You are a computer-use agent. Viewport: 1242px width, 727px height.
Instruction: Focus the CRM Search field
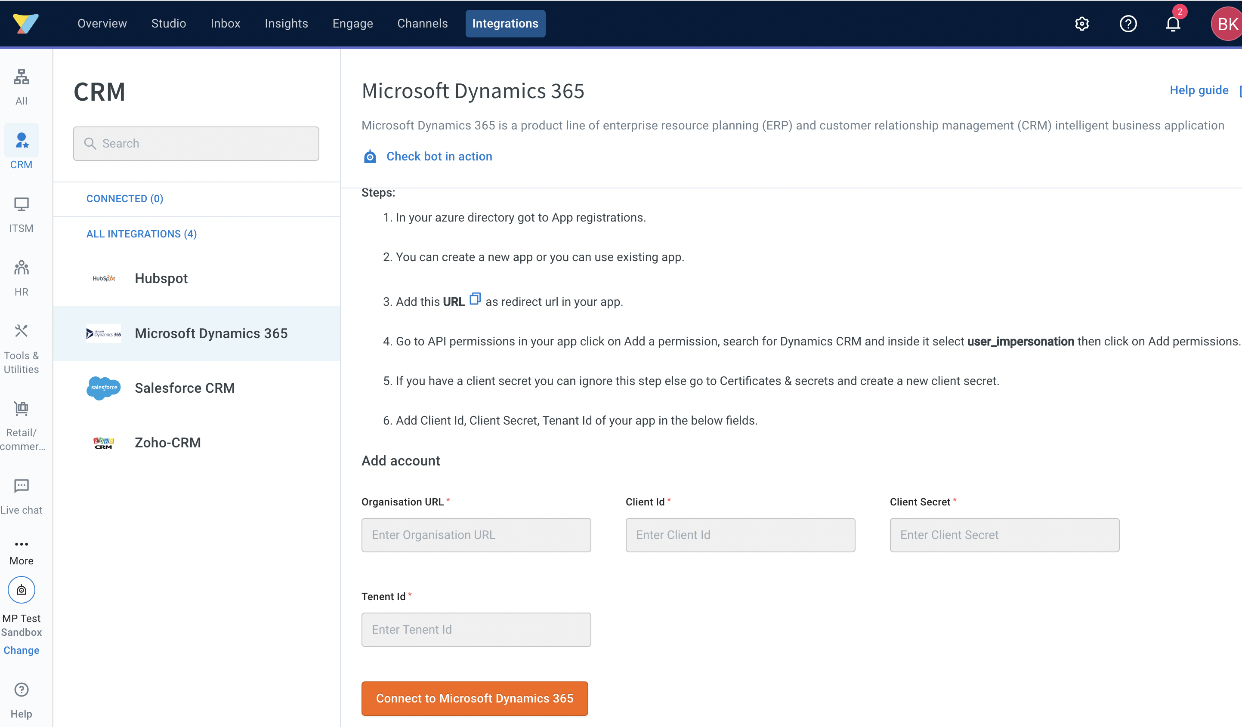[x=196, y=143]
